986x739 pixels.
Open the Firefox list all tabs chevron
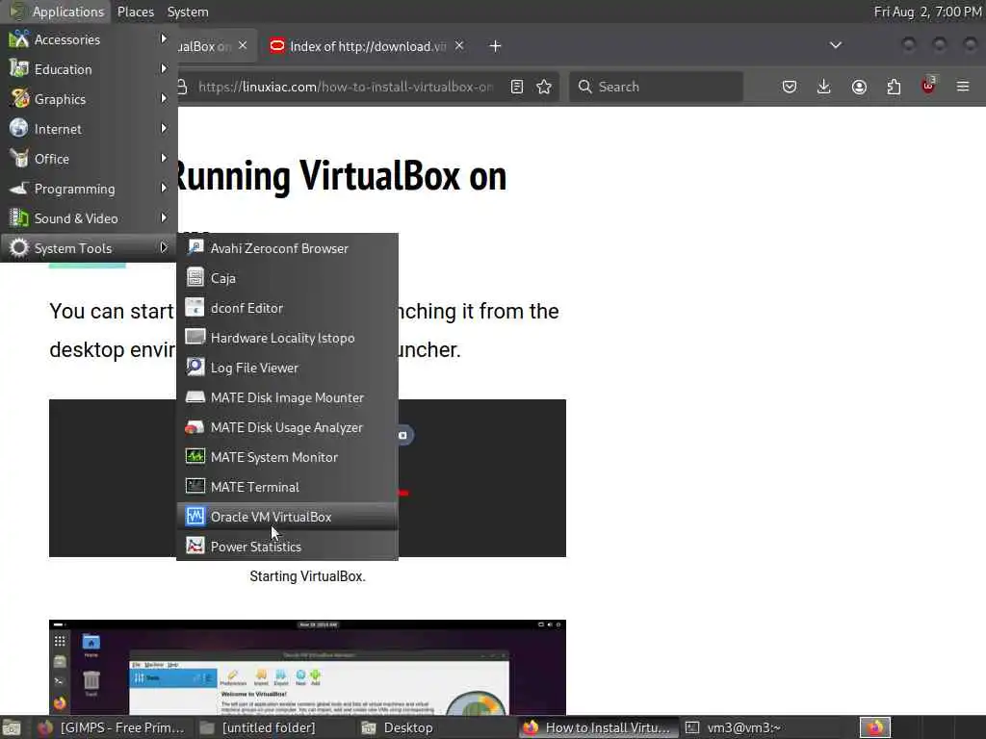pyautogui.click(x=836, y=45)
